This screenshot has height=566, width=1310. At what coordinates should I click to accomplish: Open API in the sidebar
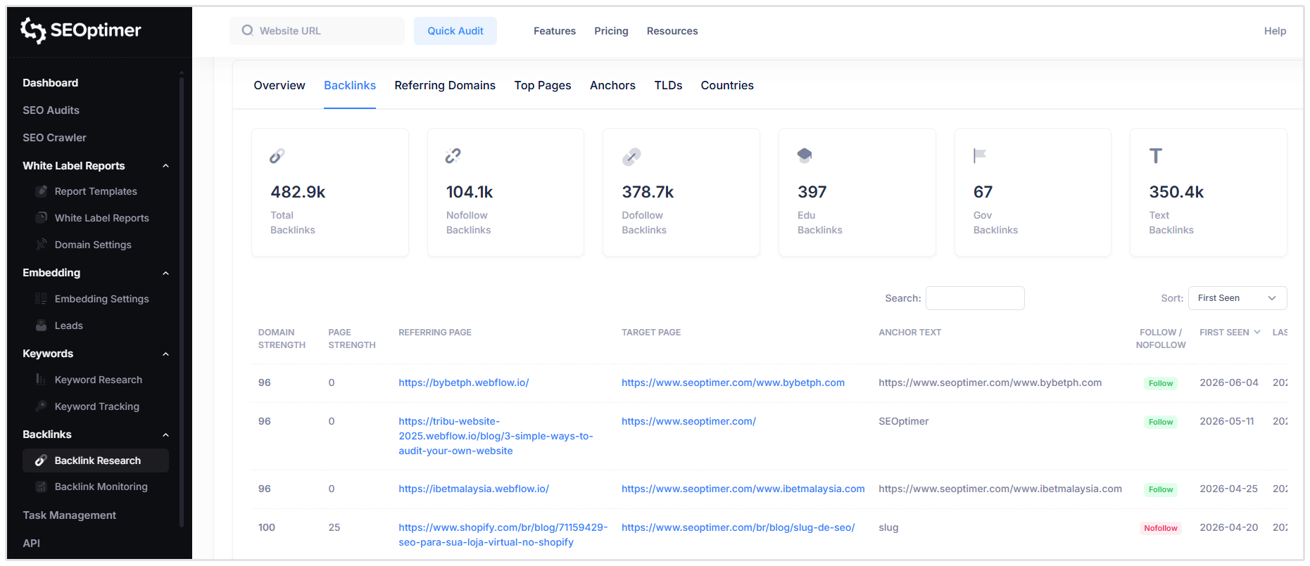coord(31,544)
